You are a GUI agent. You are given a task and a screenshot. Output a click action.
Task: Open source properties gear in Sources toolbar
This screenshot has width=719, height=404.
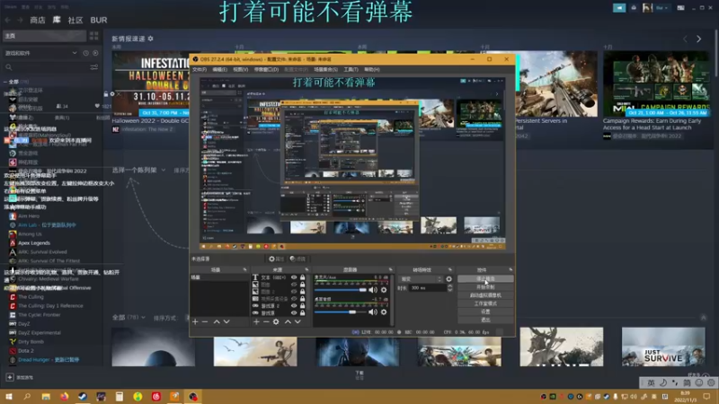[x=276, y=322]
